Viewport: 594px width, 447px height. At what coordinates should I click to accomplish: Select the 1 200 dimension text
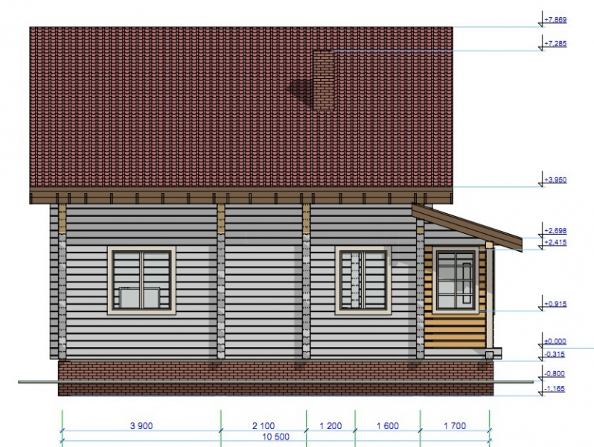click(x=330, y=426)
